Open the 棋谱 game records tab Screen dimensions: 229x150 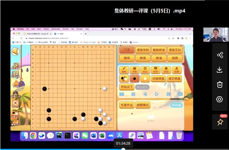pyautogui.click(x=159, y=58)
